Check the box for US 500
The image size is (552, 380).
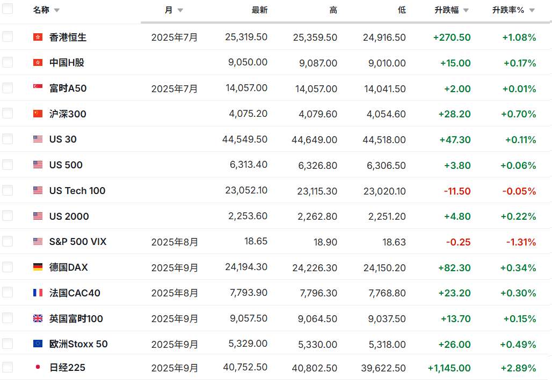coord(8,164)
